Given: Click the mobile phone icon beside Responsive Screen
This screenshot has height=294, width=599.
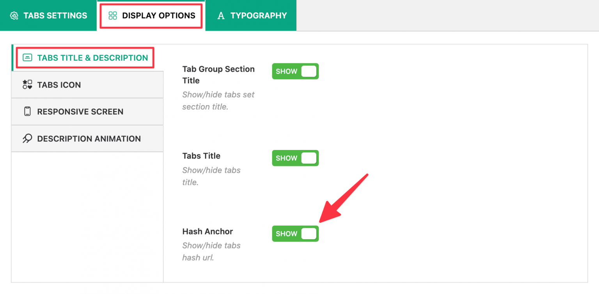Looking at the screenshot, I should 27,111.
